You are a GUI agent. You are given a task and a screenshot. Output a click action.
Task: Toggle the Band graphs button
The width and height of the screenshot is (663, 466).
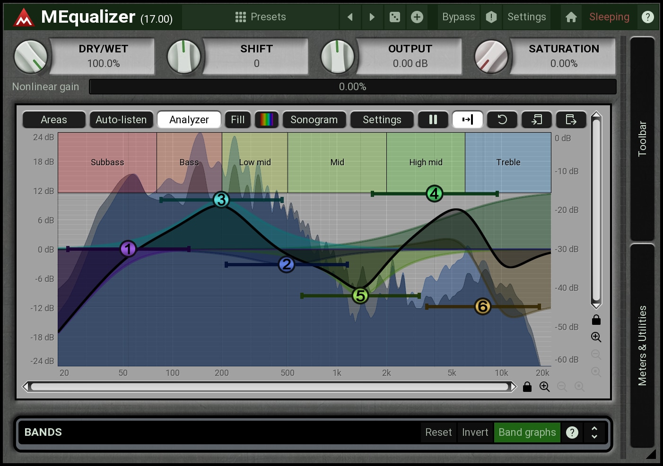click(x=527, y=432)
